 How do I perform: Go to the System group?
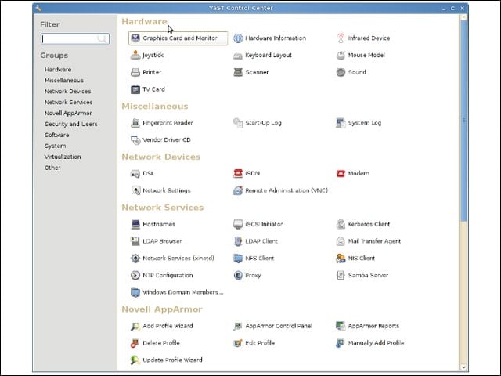coord(56,146)
